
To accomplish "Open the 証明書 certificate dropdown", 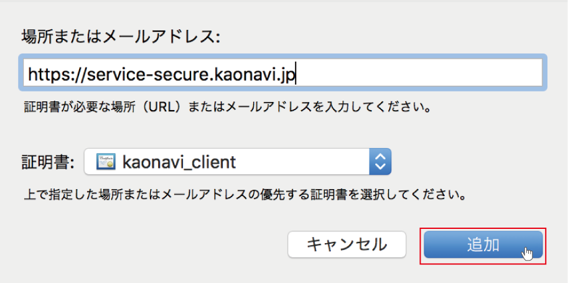I will [x=238, y=162].
